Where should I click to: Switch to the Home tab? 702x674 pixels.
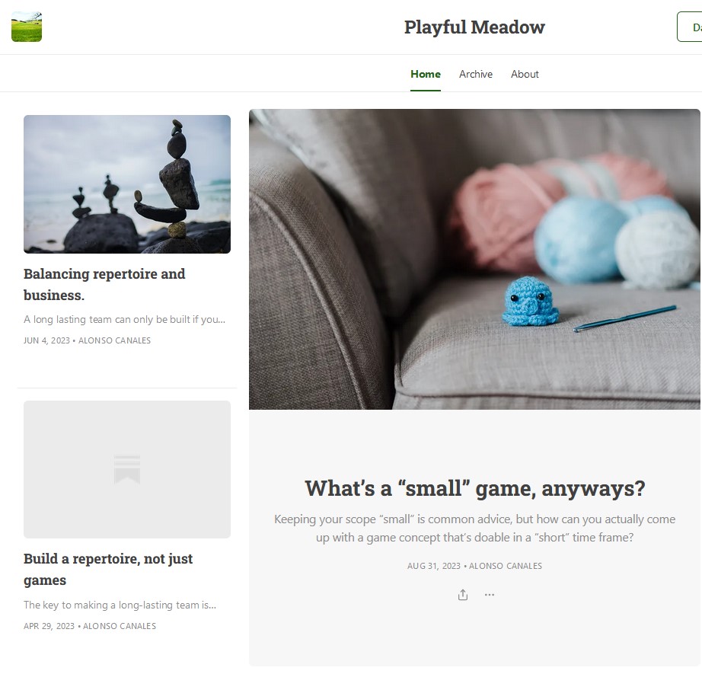point(426,74)
